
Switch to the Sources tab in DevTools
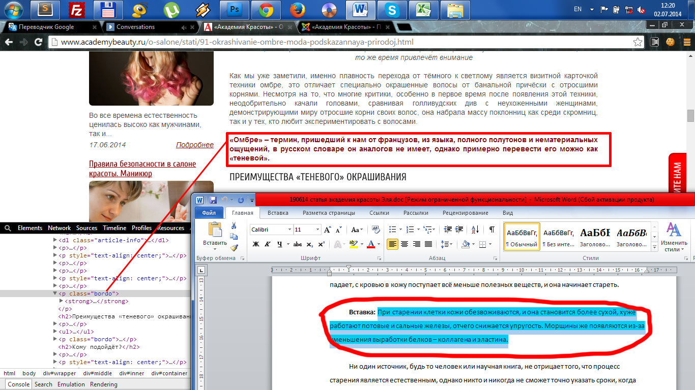(86, 228)
